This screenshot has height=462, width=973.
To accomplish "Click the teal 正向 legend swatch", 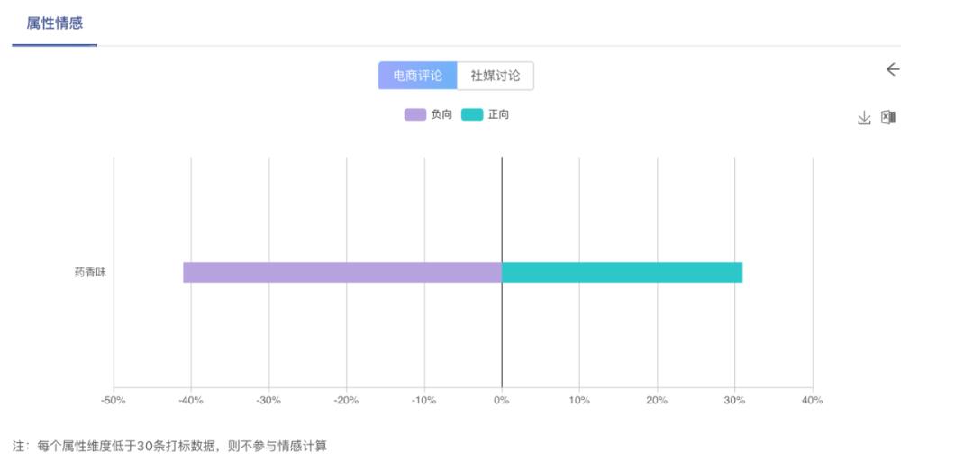I will [x=472, y=114].
